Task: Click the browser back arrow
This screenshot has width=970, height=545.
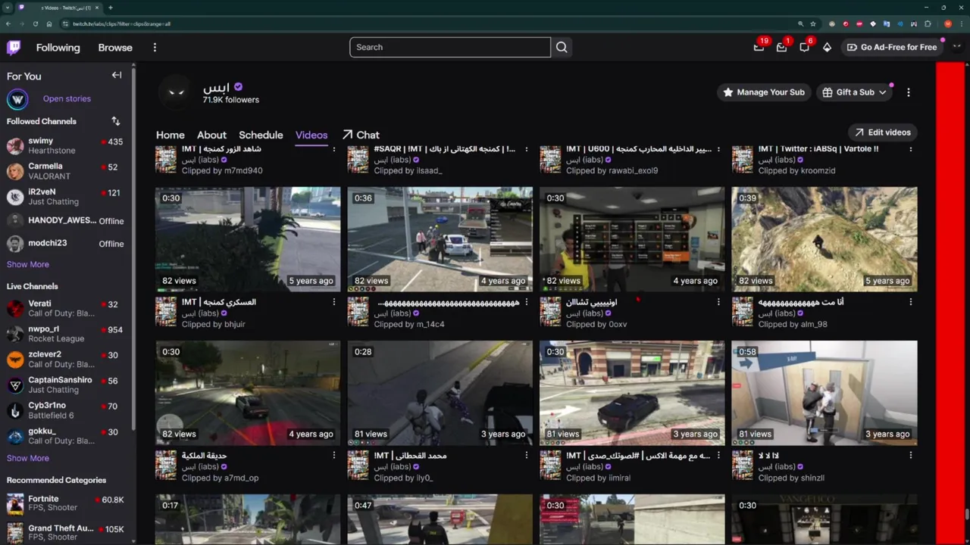Action: [8, 23]
